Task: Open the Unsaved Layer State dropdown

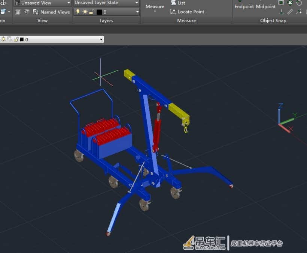Action: [106, 3]
